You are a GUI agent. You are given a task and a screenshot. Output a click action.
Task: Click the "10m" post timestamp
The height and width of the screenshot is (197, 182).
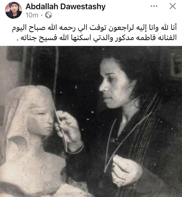[x=32, y=15]
